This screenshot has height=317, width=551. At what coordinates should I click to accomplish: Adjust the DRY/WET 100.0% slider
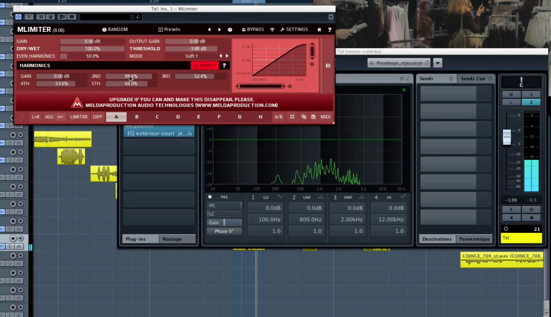click(x=92, y=49)
